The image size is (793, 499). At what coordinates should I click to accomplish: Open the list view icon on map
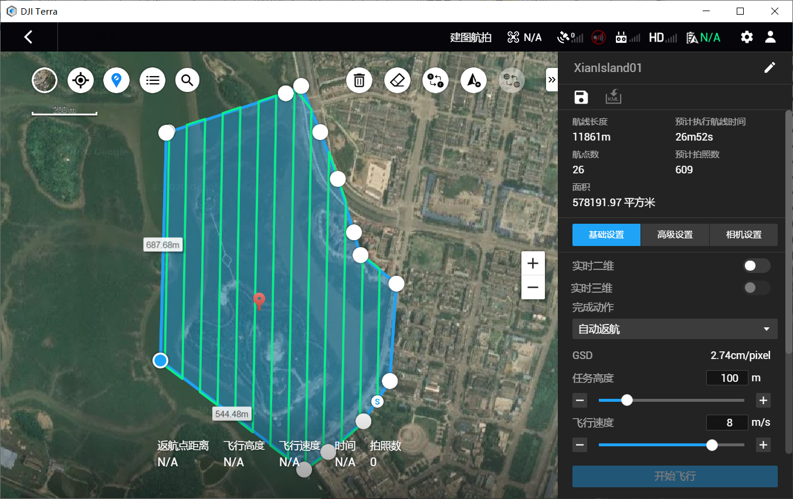pos(152,80)
